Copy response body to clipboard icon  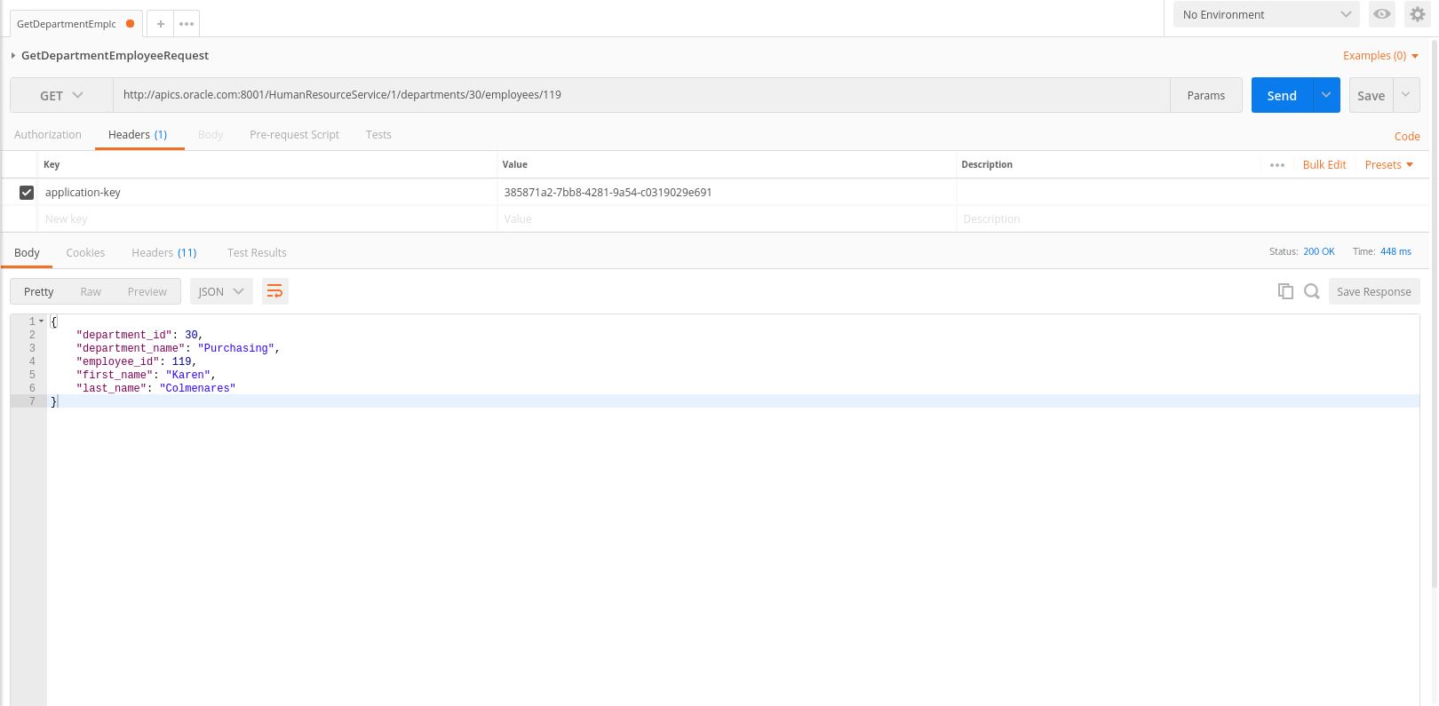tap(1284, 291)
